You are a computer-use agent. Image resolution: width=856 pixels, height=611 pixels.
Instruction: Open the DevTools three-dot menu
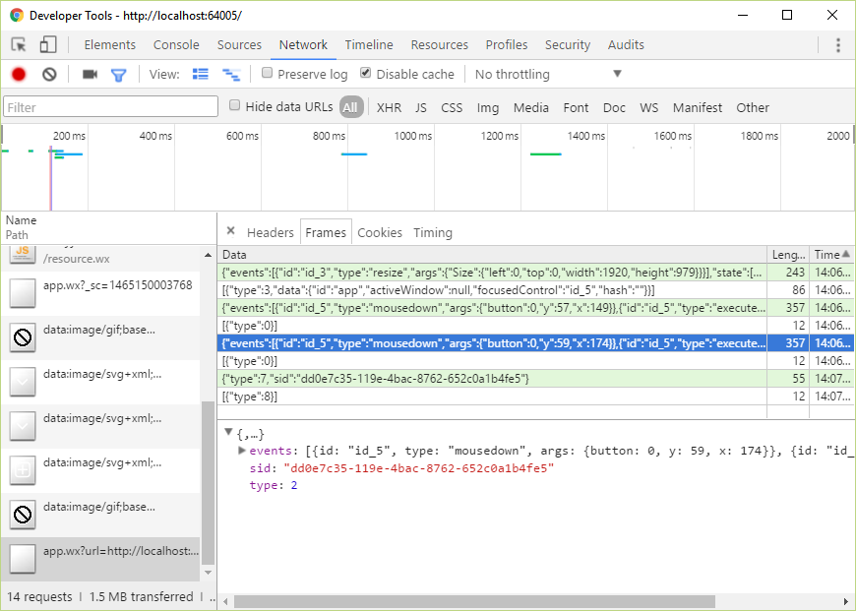838,45
